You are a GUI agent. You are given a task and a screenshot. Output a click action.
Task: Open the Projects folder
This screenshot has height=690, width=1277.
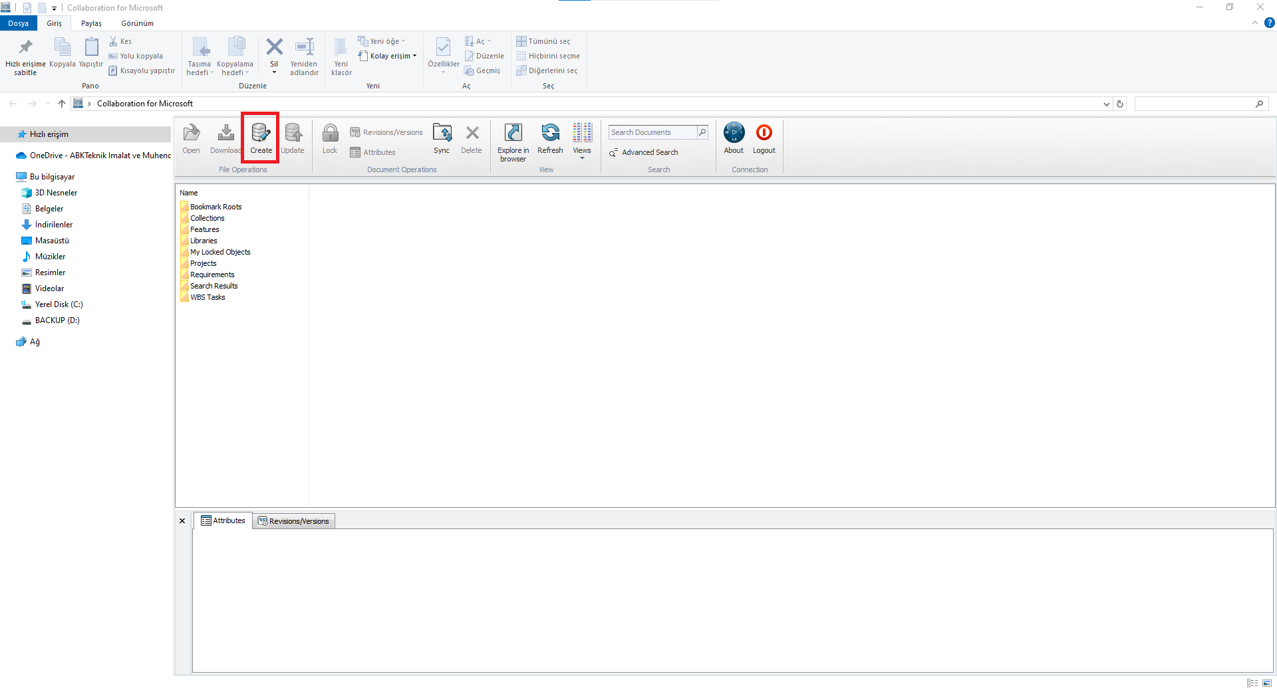(203, 263)
